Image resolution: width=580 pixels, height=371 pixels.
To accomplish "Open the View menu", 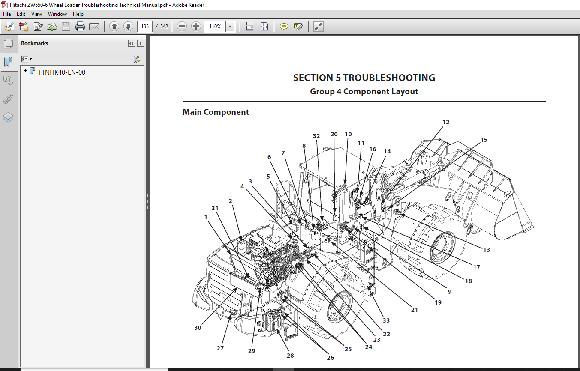I will (x=36, y=14).
